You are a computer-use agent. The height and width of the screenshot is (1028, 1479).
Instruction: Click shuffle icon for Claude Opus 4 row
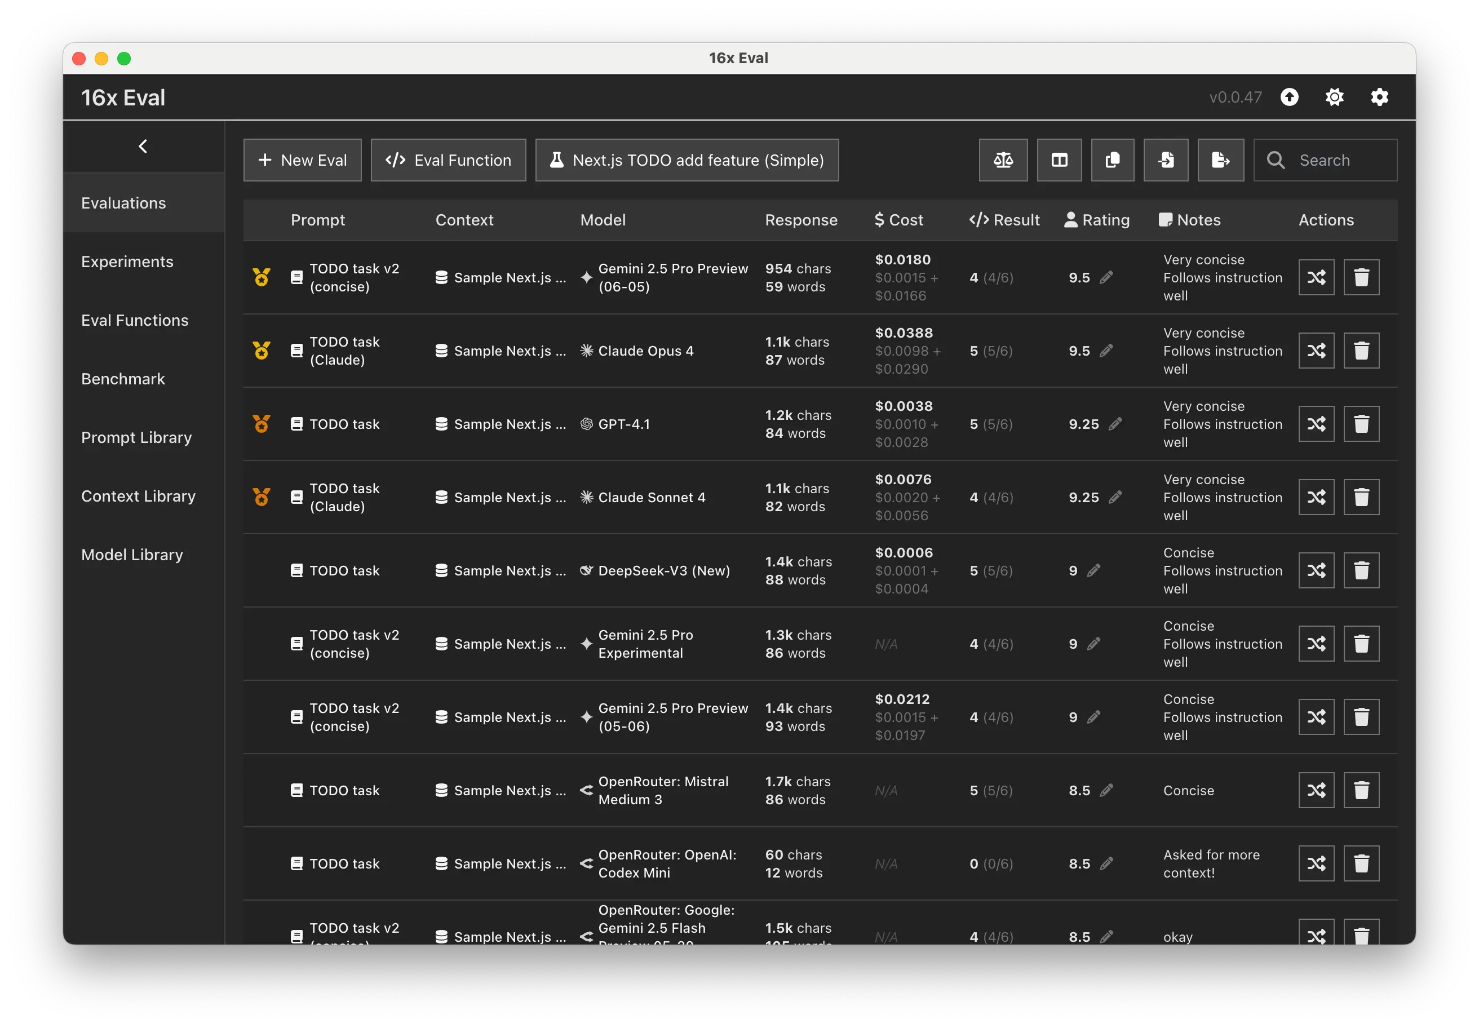tap(1316, 351)
